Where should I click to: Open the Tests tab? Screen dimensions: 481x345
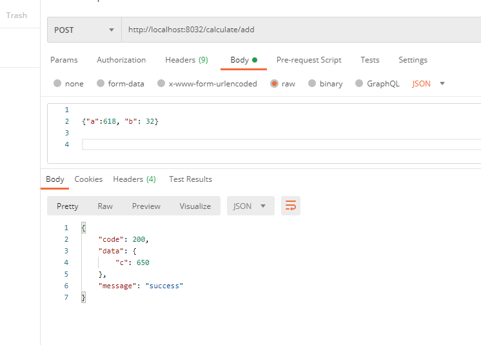click(370, 60)
